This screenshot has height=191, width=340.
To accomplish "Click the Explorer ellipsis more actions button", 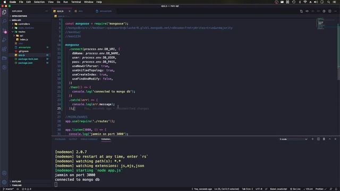I will click(46, 11).
